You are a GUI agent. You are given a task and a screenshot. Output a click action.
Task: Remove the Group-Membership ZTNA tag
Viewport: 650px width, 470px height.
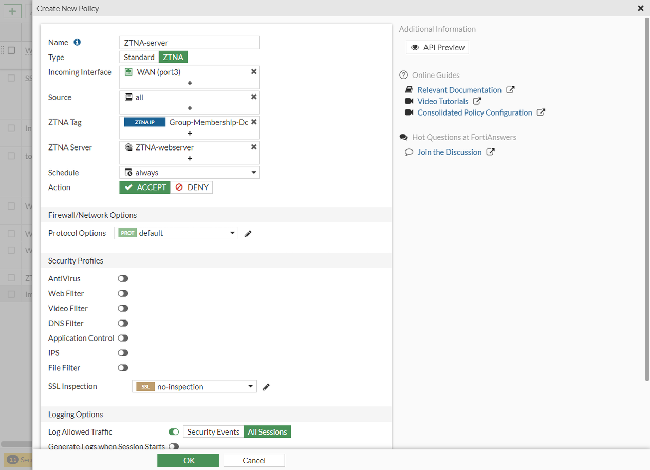pos(254,122)
